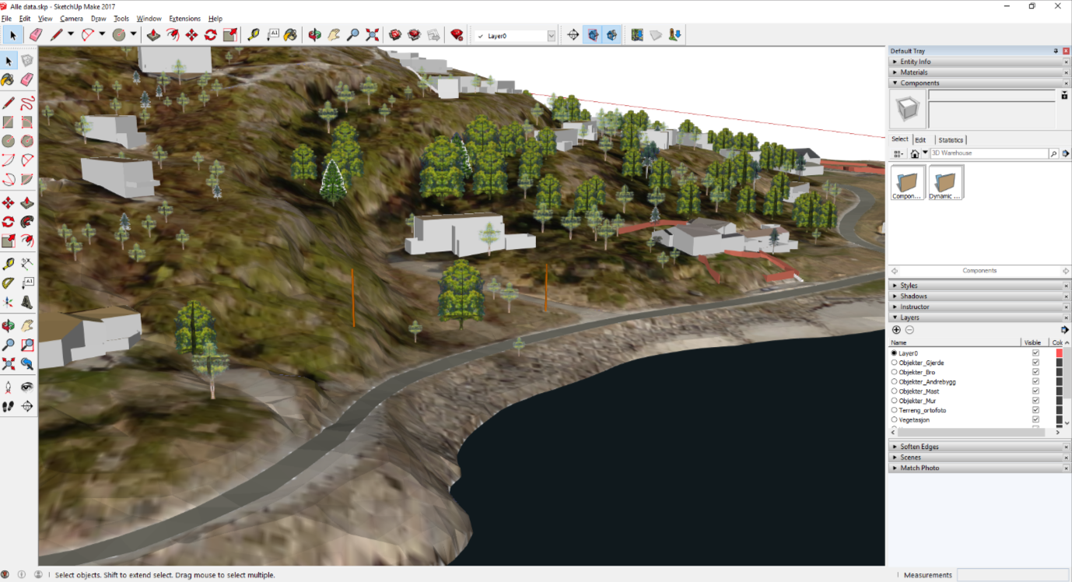Open the Layer0 dropdown in the toolbar
Image resolution: width=1072 pixels, height=582 pixels.
coord(551,36)
